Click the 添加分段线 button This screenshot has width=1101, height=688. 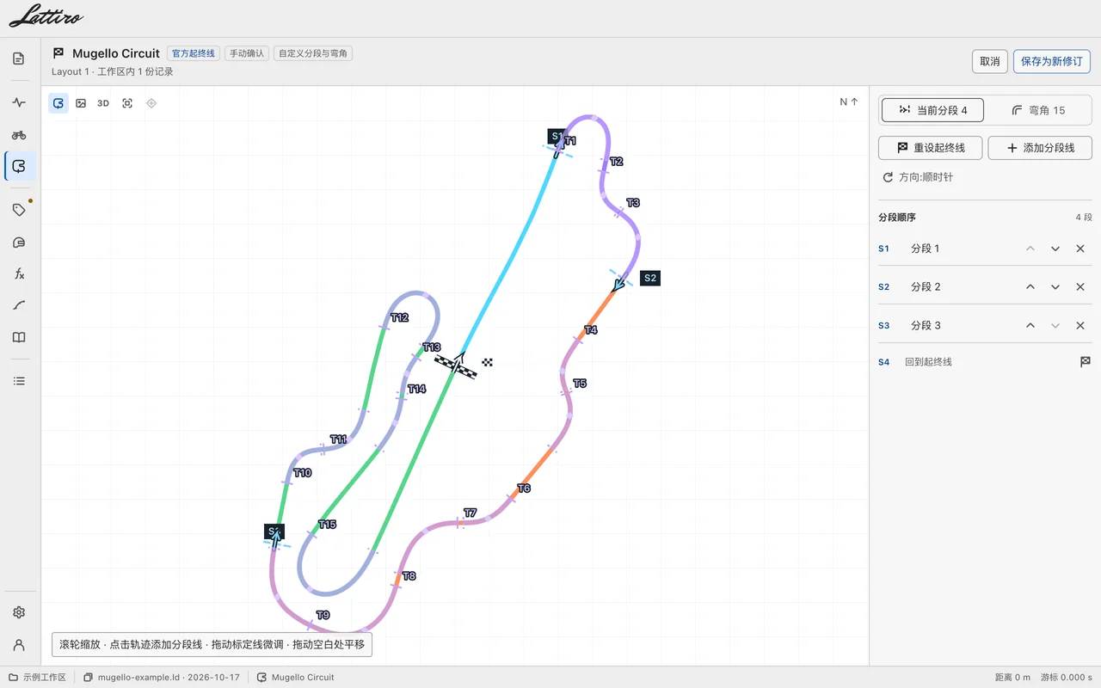click(x=1040, y=148)
